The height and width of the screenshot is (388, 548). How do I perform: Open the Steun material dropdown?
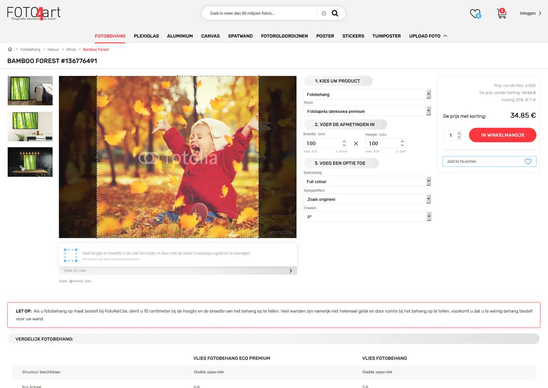(367, 112)
